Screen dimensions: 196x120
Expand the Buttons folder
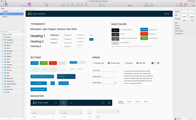pyautogui.click(x=3, y=45)
